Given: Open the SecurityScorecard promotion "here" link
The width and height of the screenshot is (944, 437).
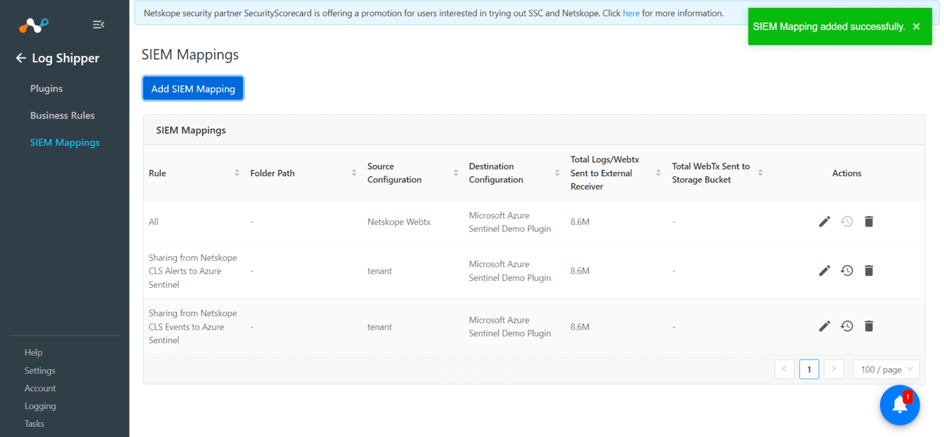Looking at the screenshot, I should pyautogui.click(x=631, y=12).
